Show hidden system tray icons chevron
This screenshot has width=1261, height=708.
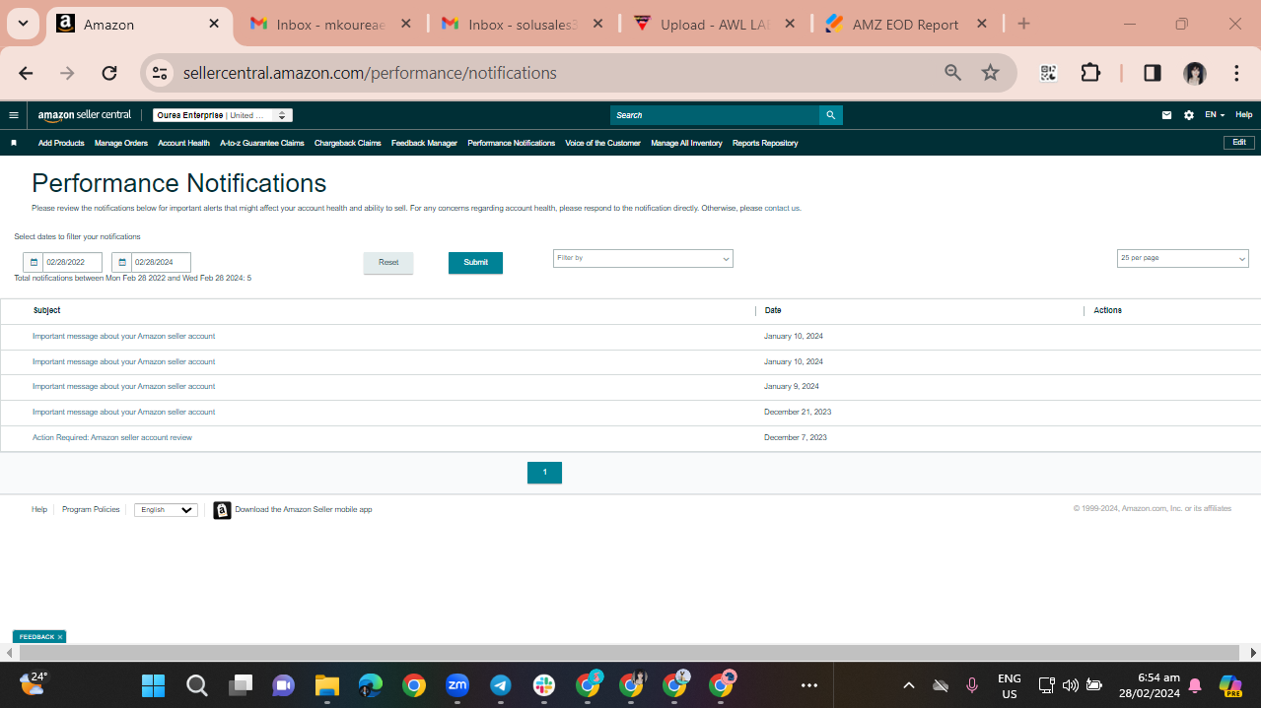click(909, 685)
